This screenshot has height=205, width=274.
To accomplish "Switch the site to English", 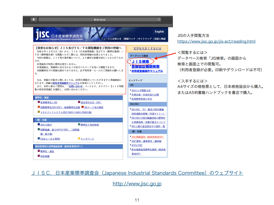I will pos(159,32).
